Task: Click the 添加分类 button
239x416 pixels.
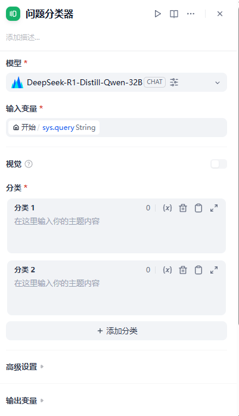Action: click(116, 331)
